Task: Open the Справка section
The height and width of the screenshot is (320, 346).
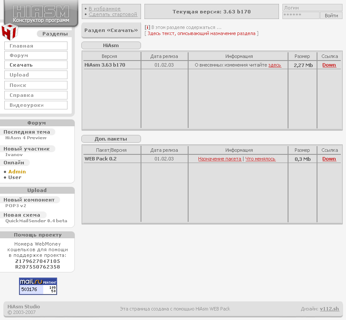Action: (x=36, y=95)
